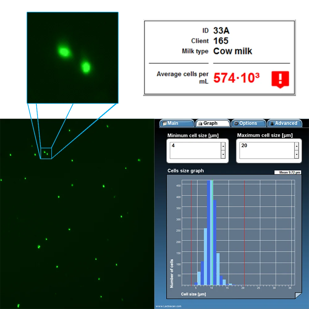Open the Main tab

tap(176, 123)
